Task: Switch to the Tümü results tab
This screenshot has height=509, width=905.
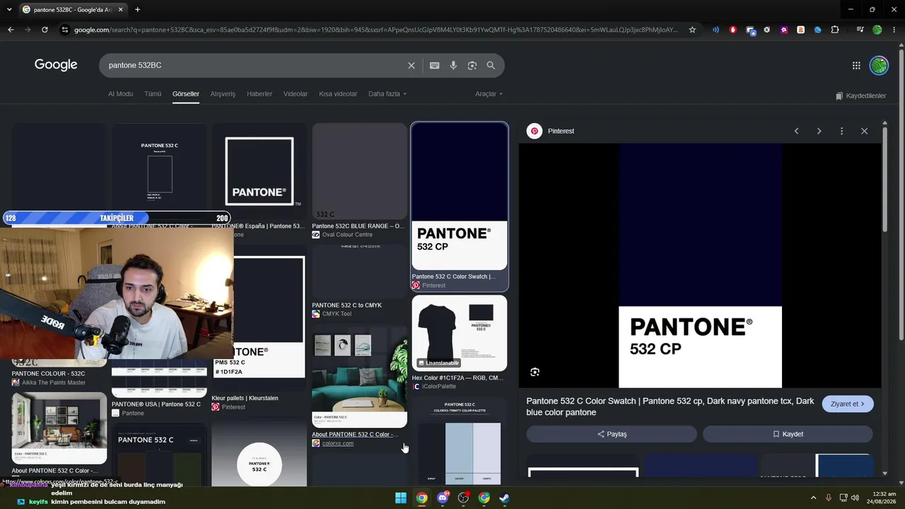Action: (x=153, y=94)
